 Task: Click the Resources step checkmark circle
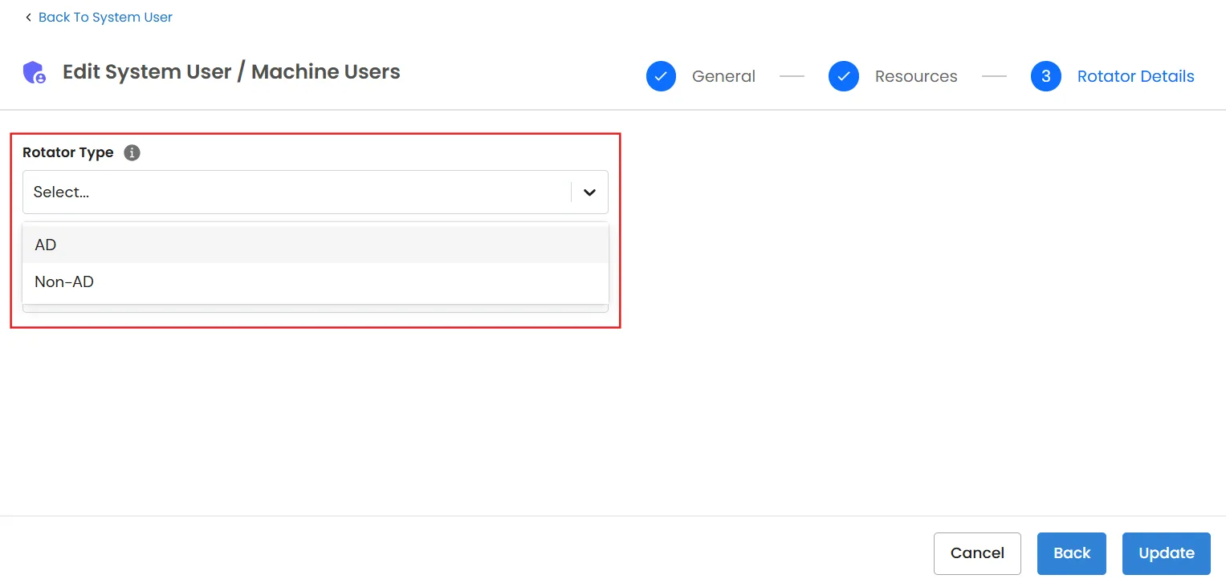pos(844,76)
